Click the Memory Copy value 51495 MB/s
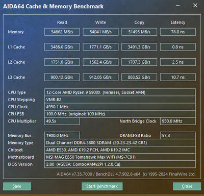This screenshot has width=204, height=196. click(x=139, y=32)
